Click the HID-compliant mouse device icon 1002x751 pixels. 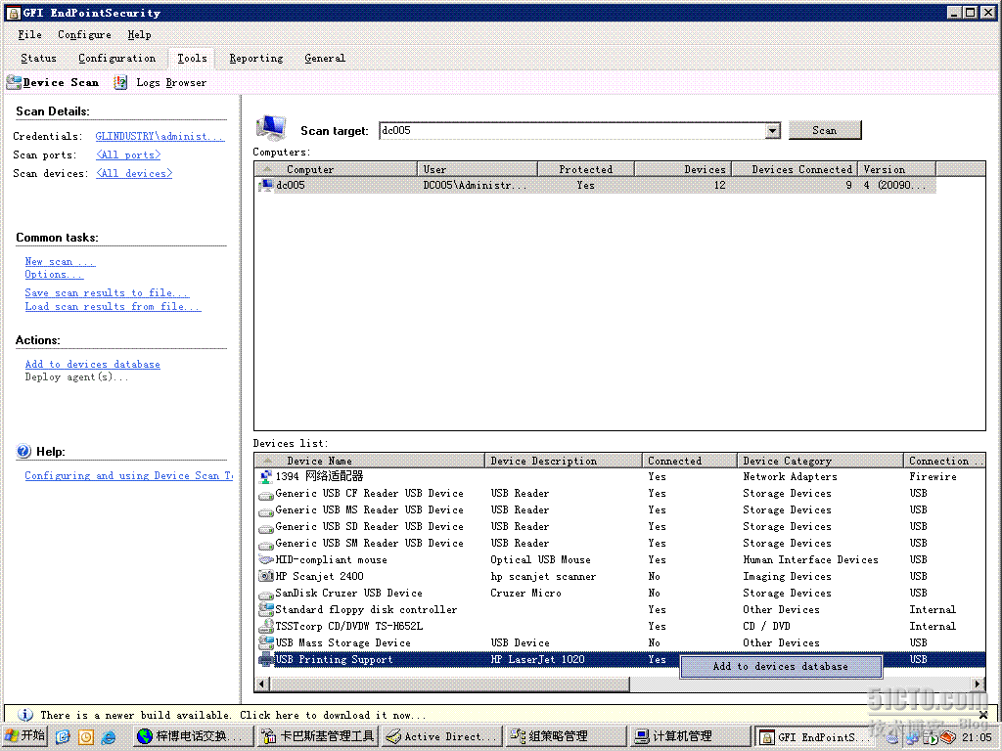[x=266, y=559]
